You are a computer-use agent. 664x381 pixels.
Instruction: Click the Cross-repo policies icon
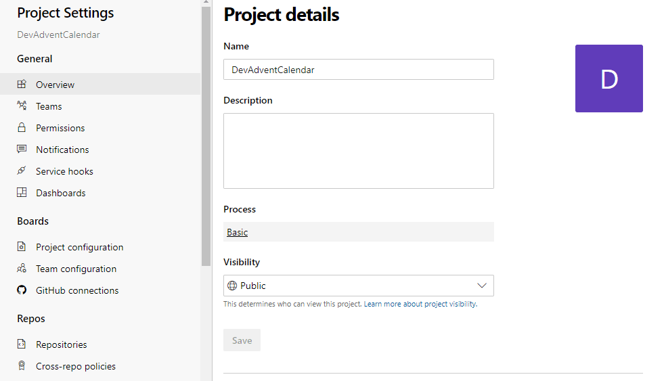(x=22, y=366)
